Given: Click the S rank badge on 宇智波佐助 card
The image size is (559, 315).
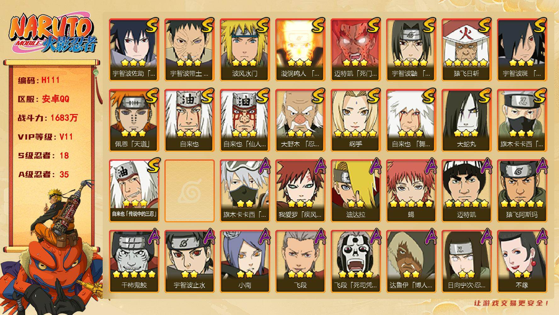Looking at the screenshot, I should pos(152,26).
